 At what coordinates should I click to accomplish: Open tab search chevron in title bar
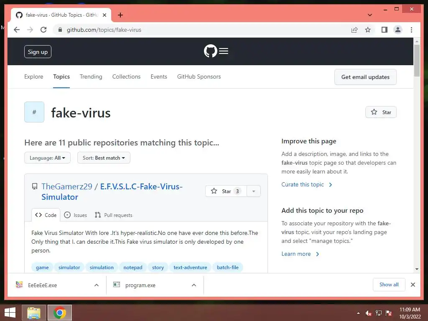point(370,15)
